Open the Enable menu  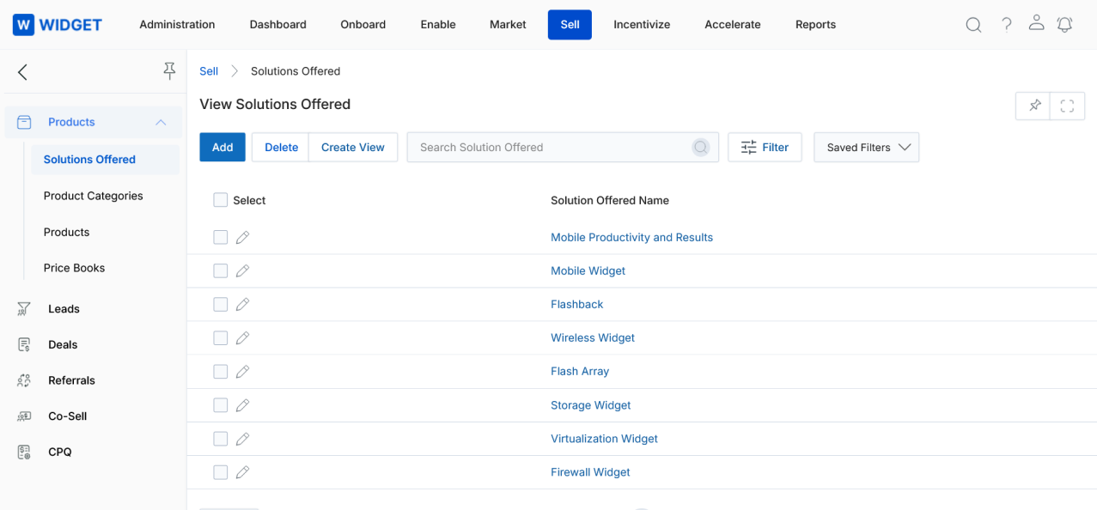point(438,24)
